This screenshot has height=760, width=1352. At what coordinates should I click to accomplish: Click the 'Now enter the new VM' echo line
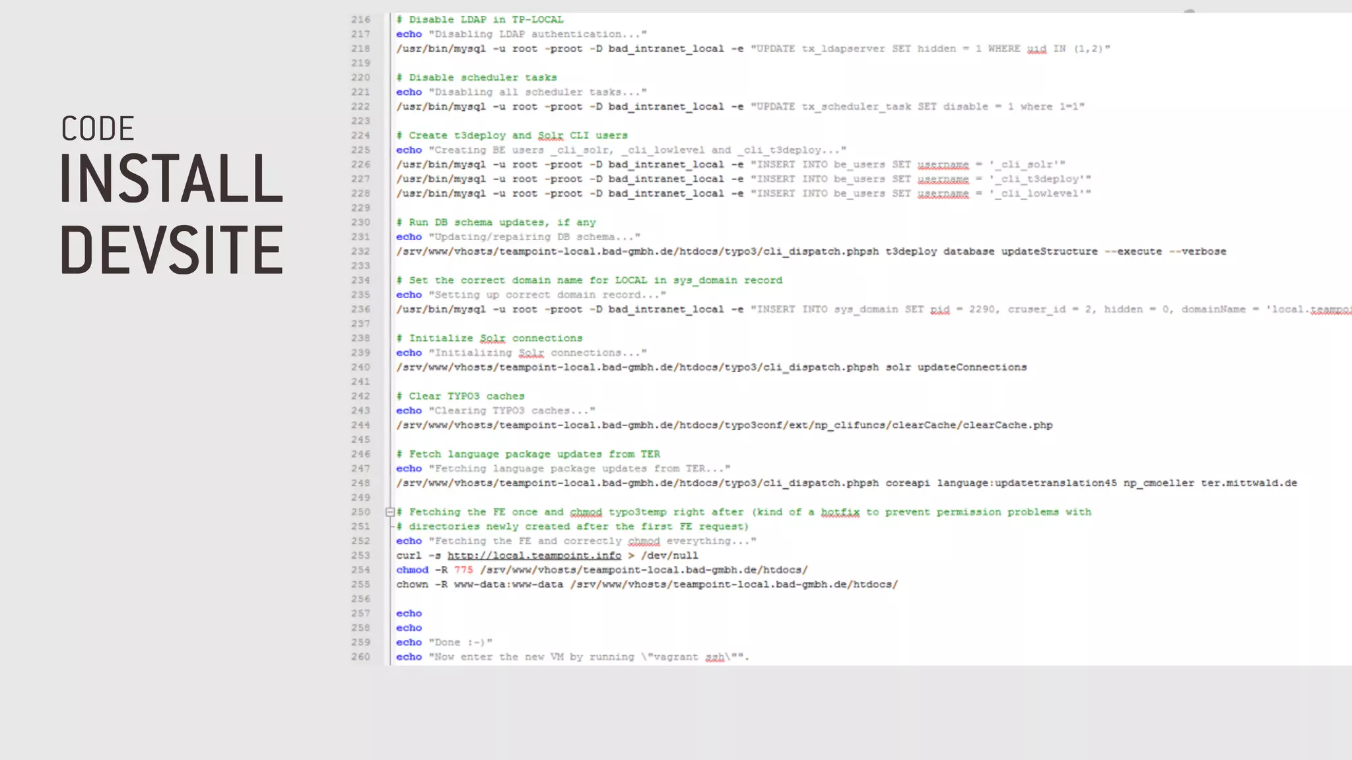point(573,658)
